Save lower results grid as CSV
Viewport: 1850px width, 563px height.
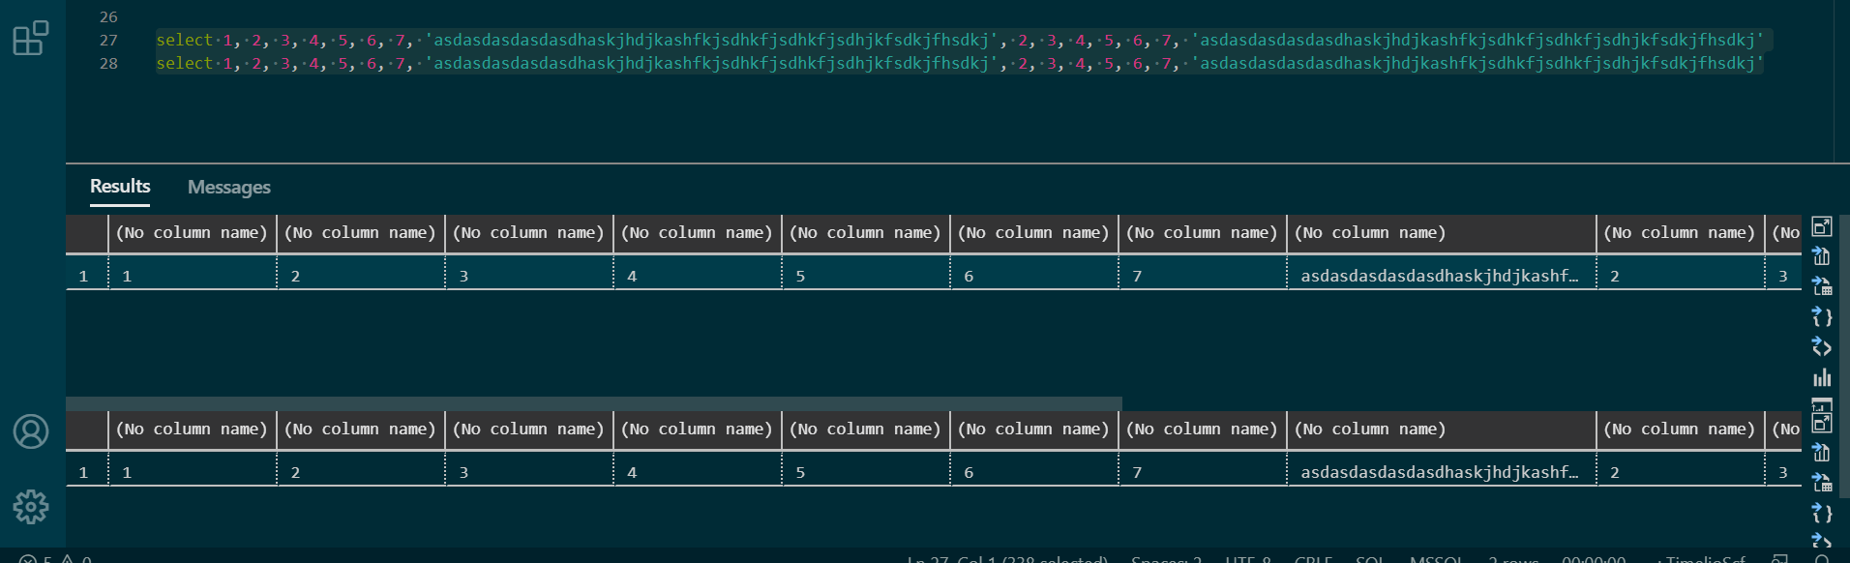point(1822,453)
